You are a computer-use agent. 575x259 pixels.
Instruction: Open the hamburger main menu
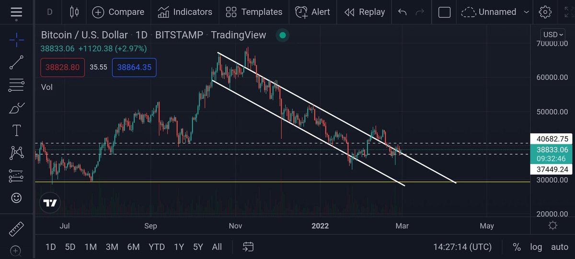[16, 12]
